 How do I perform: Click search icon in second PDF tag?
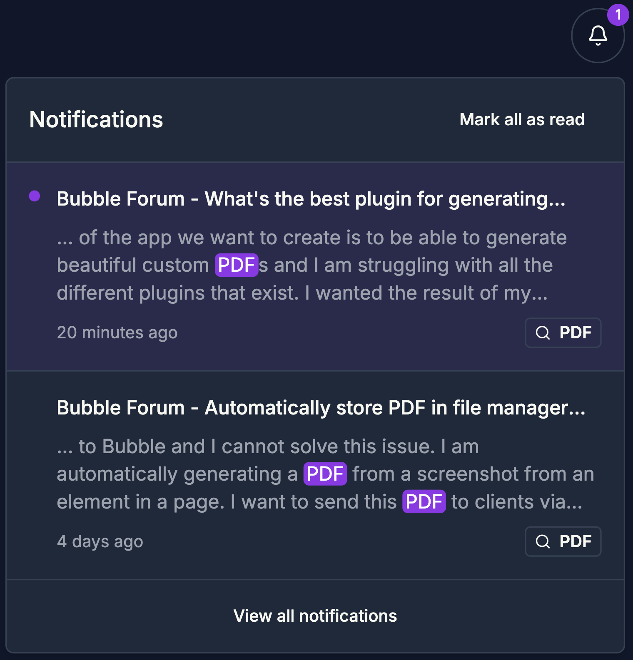pos(543,541)
